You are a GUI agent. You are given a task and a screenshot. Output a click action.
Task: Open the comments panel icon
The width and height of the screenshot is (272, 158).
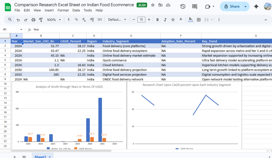(195, 7)
